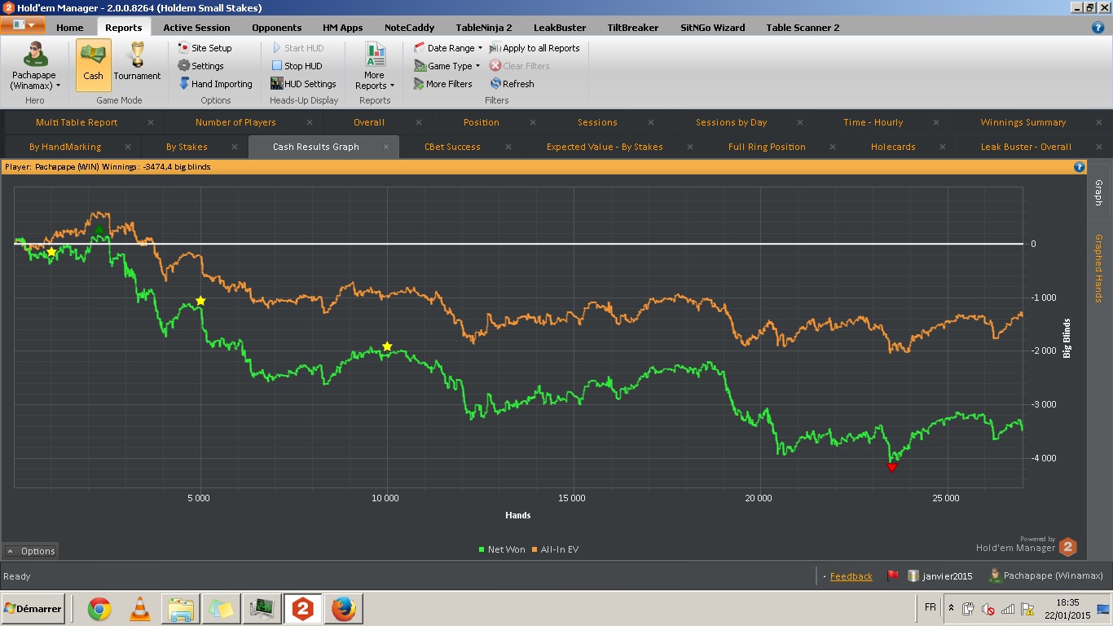Select the vertical Graph side tab
The height and width of the screenshot is (626, 1113).
1098,193
